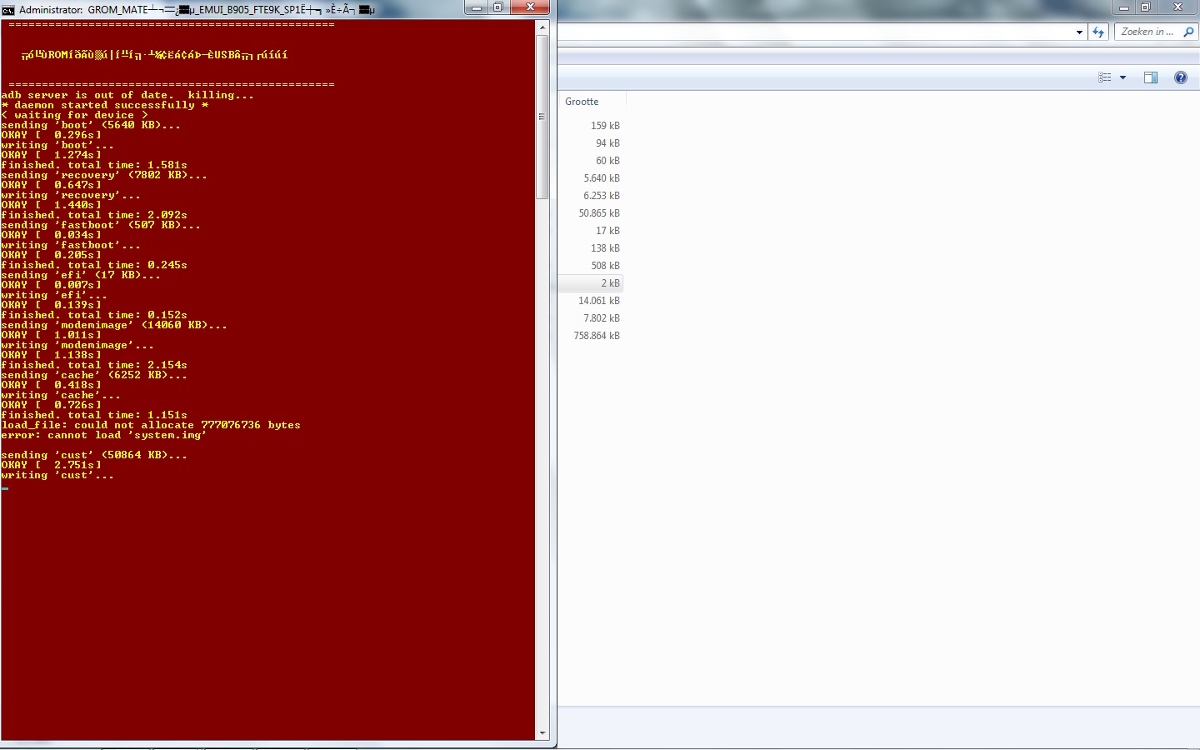The height and width of the screenshot is (750, 1200).
Task: Select the file row sized 50.865 kB
Action: 591,213
